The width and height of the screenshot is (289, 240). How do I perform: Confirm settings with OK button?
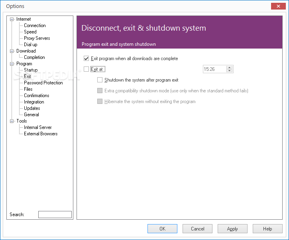pos(162,229)
